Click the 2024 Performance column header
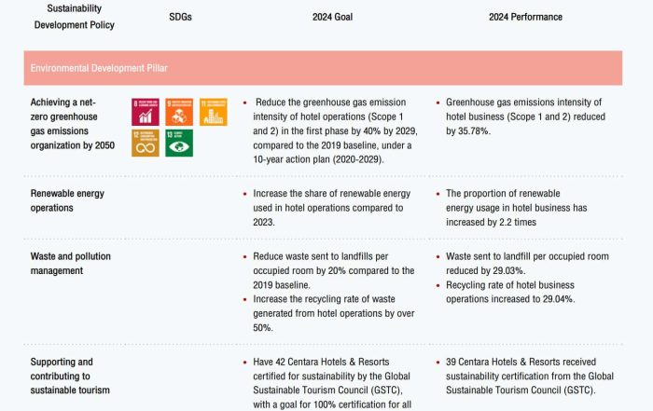 (525, 17)
